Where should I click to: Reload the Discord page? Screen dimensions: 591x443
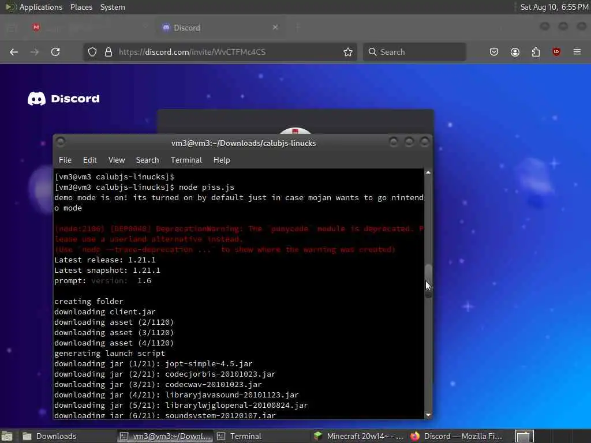pyautogui.click(x=55, y=52)
